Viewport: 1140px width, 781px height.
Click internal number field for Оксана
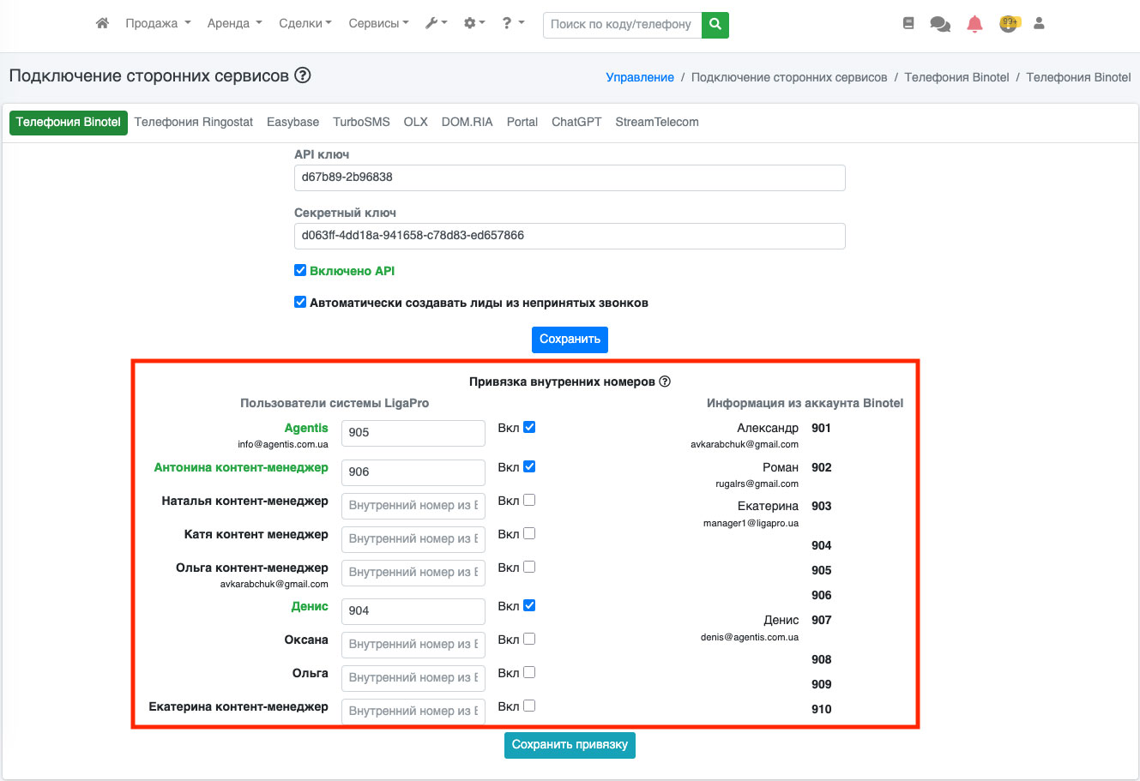click(x=413, y=644)
